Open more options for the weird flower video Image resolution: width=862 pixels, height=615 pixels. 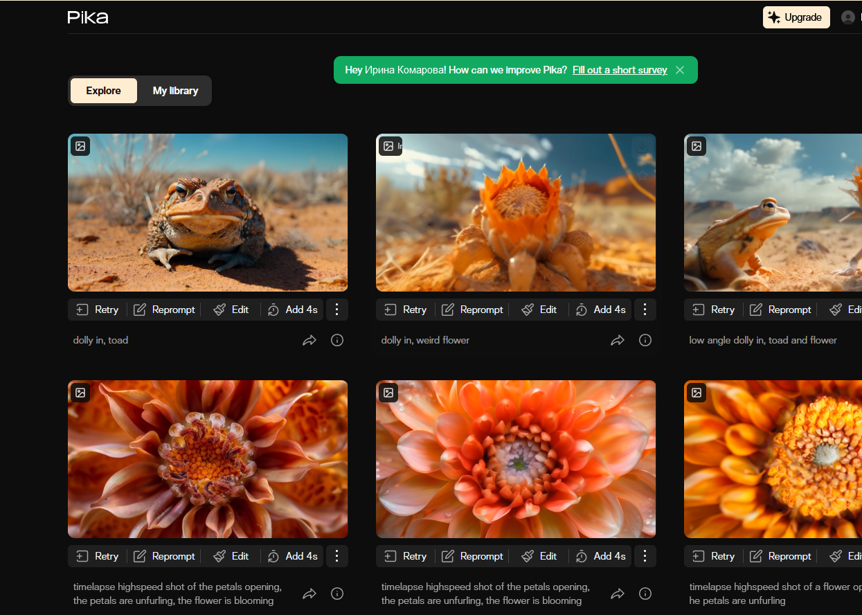pos(645,310)
